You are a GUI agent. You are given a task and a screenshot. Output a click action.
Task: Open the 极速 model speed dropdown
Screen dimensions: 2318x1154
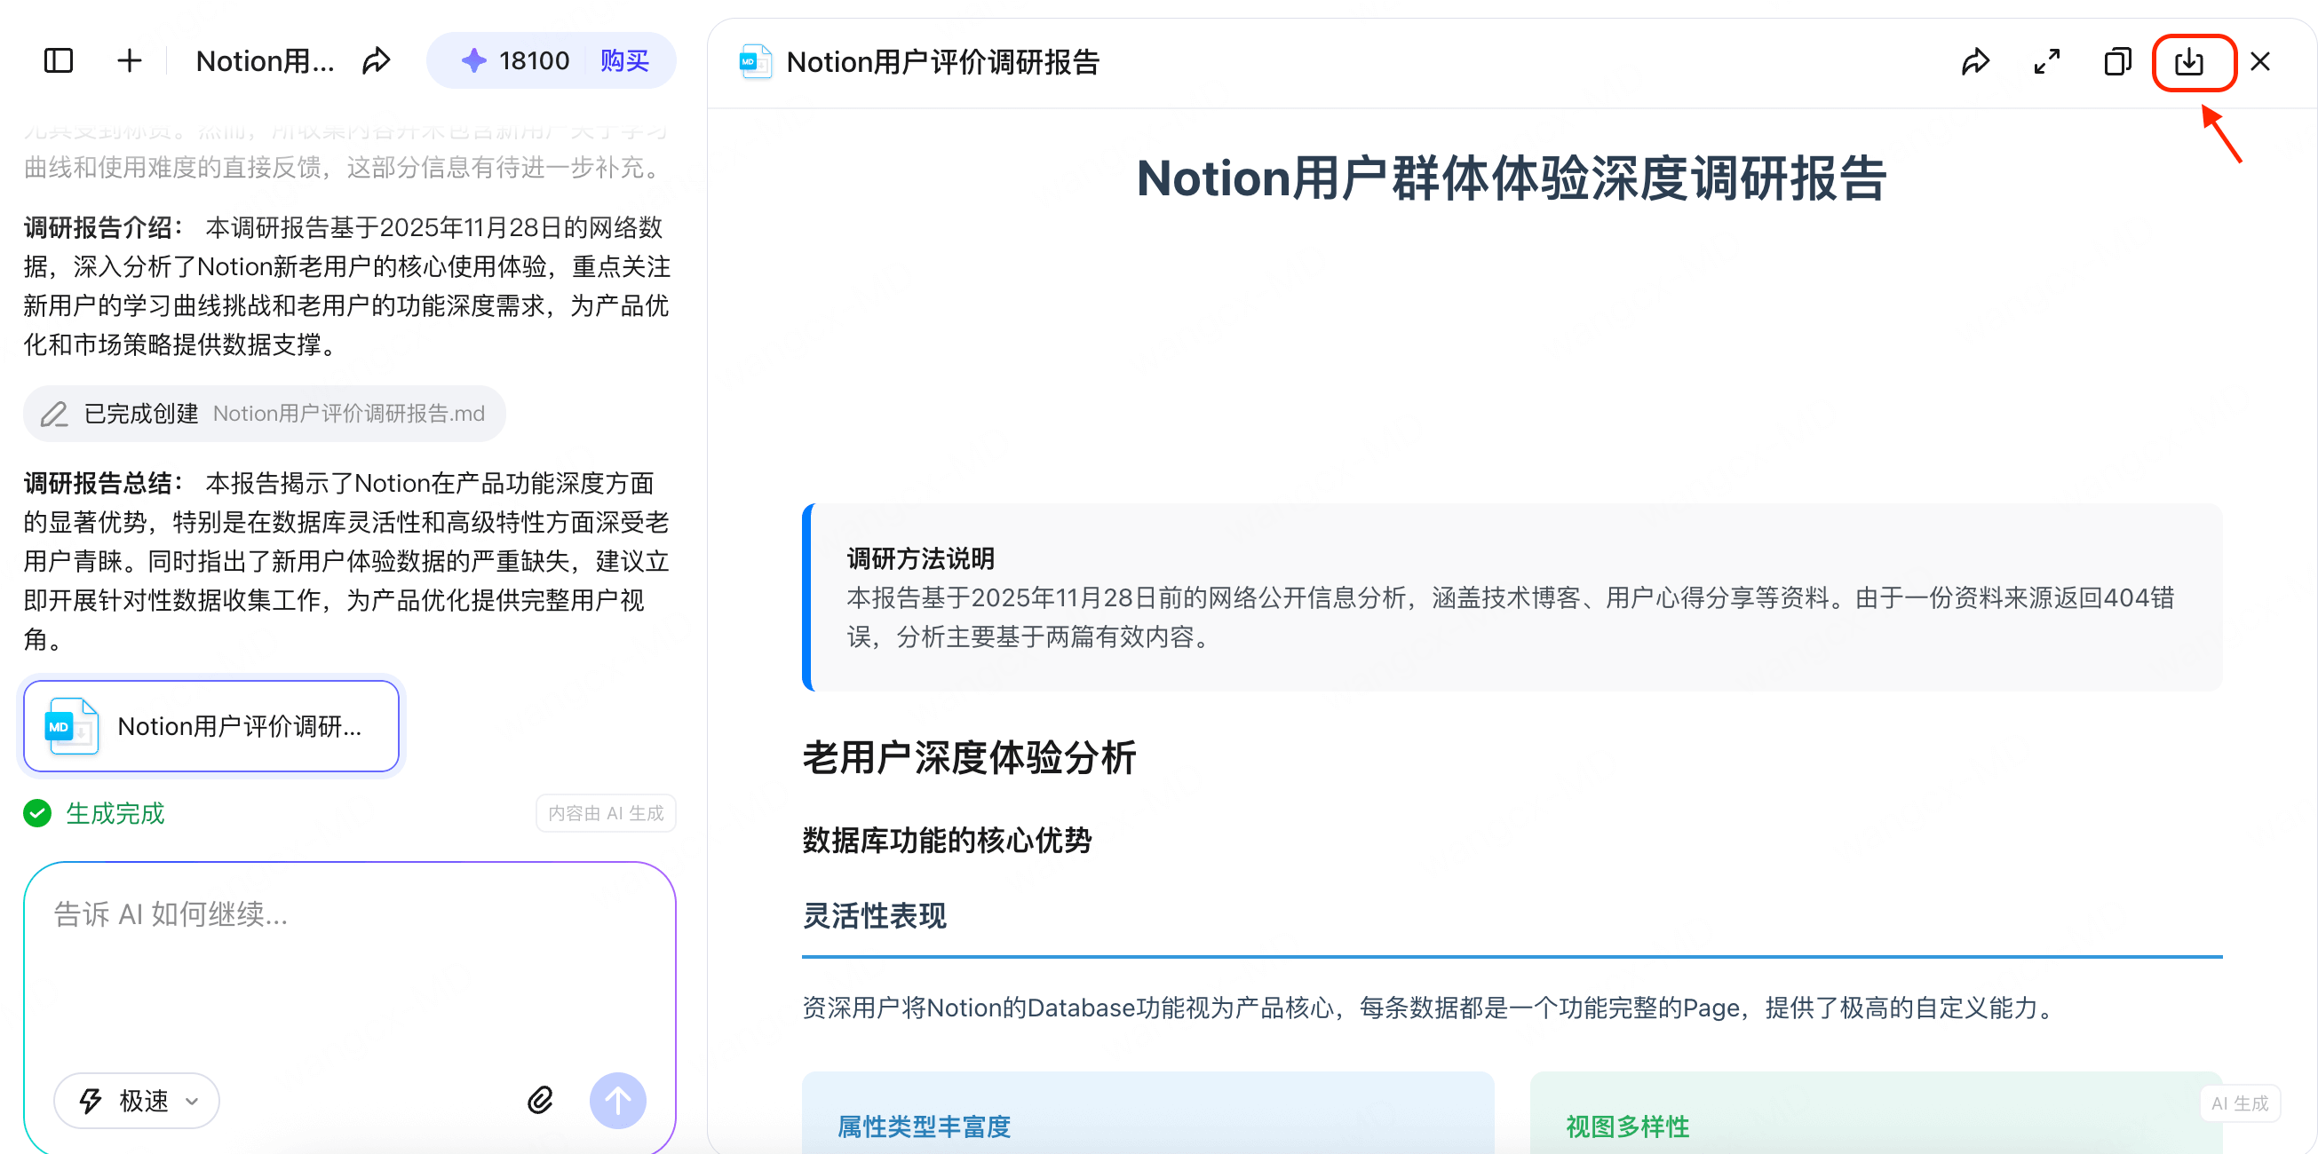coord(136,1099)
